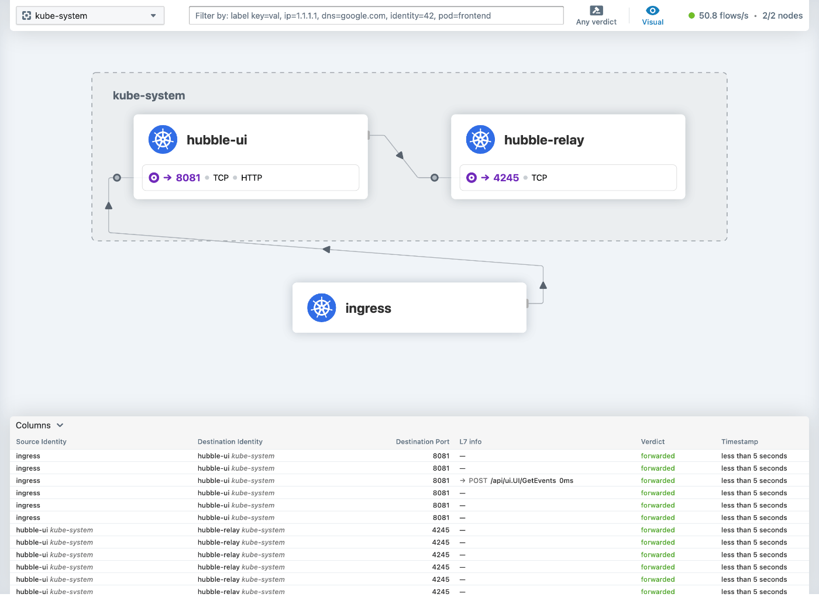Click the purple port icon for 8081
Viewport: 819px width, 604px height.
point(154,178)
